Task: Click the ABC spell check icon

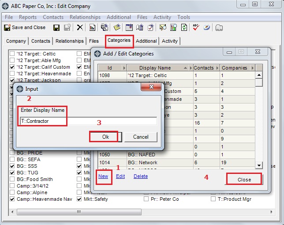Action: pyautogui.click(x=196, y=27)
